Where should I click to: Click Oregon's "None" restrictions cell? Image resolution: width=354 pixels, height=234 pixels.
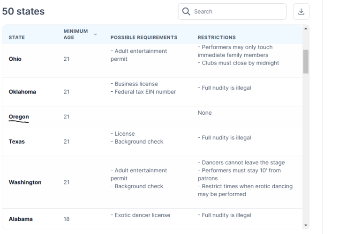coord(205,113)
